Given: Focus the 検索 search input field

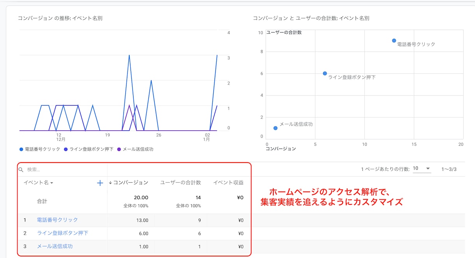Looking at the screenshot, I should click(66, 170).
